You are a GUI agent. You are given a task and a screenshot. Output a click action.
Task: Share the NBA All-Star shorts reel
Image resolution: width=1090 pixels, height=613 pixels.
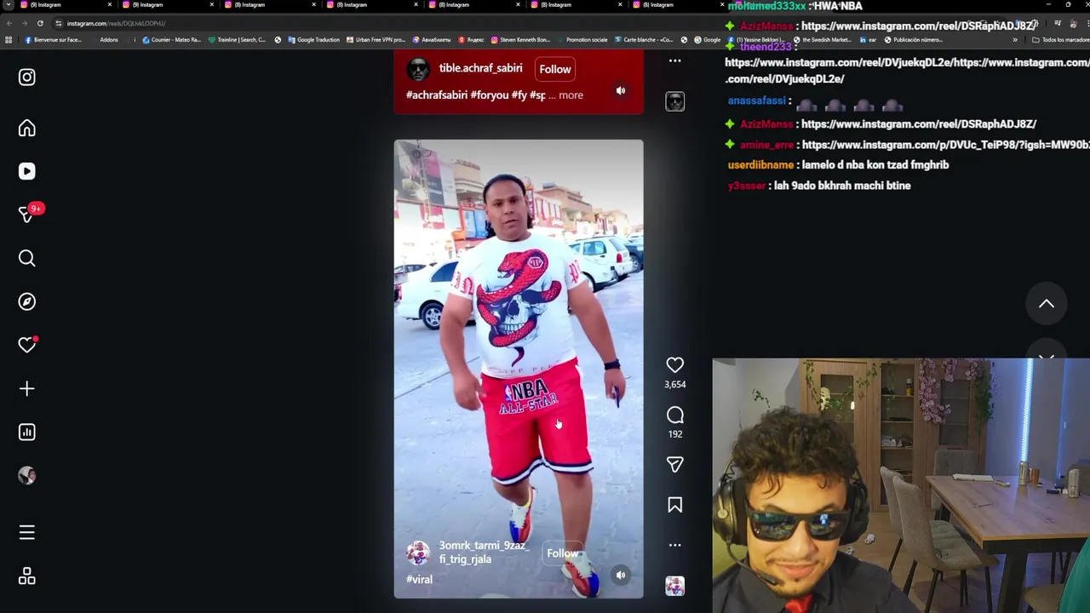coord(674,465)
